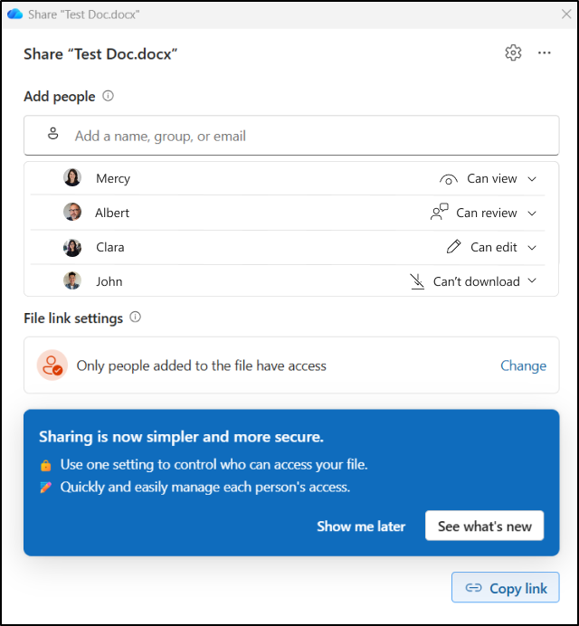Click the link icon on Copy link

473,588
